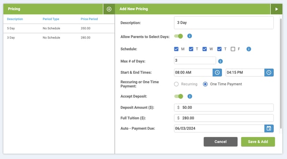
Task: Sort by Price Period column header
Action: pos(90,19)
